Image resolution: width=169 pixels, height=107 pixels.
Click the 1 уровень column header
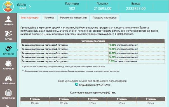click(x=35, y=99)
